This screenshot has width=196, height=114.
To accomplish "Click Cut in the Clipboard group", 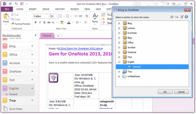I will click(15, 15).
